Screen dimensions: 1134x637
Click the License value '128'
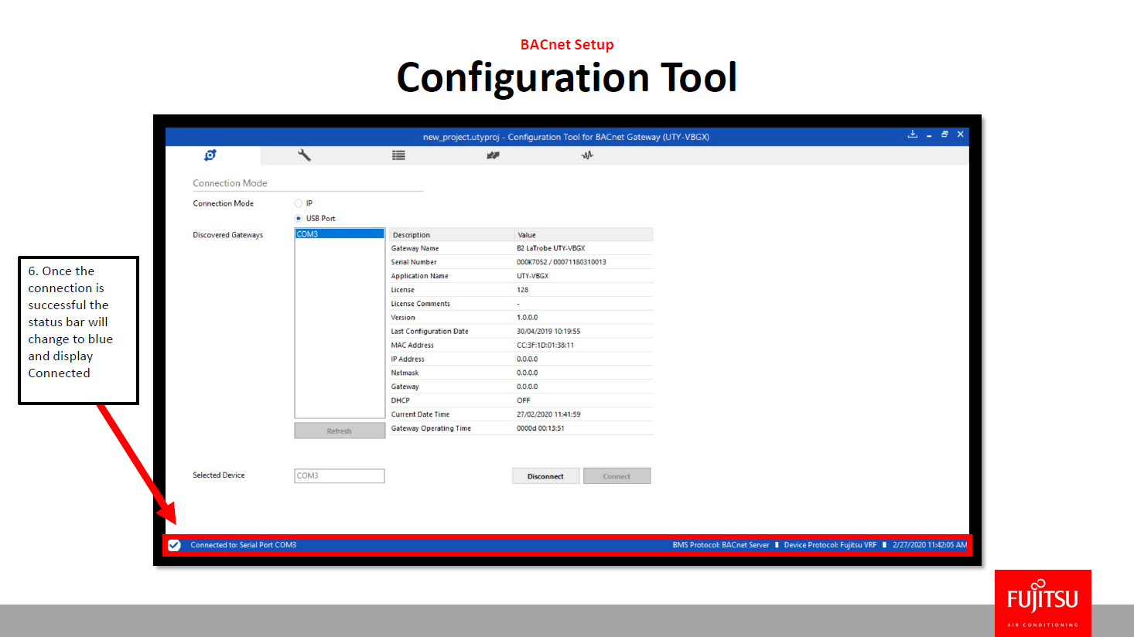click(522, 290)
